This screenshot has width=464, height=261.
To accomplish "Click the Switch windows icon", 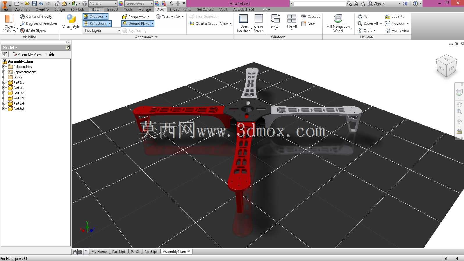I will pos(275,19).
